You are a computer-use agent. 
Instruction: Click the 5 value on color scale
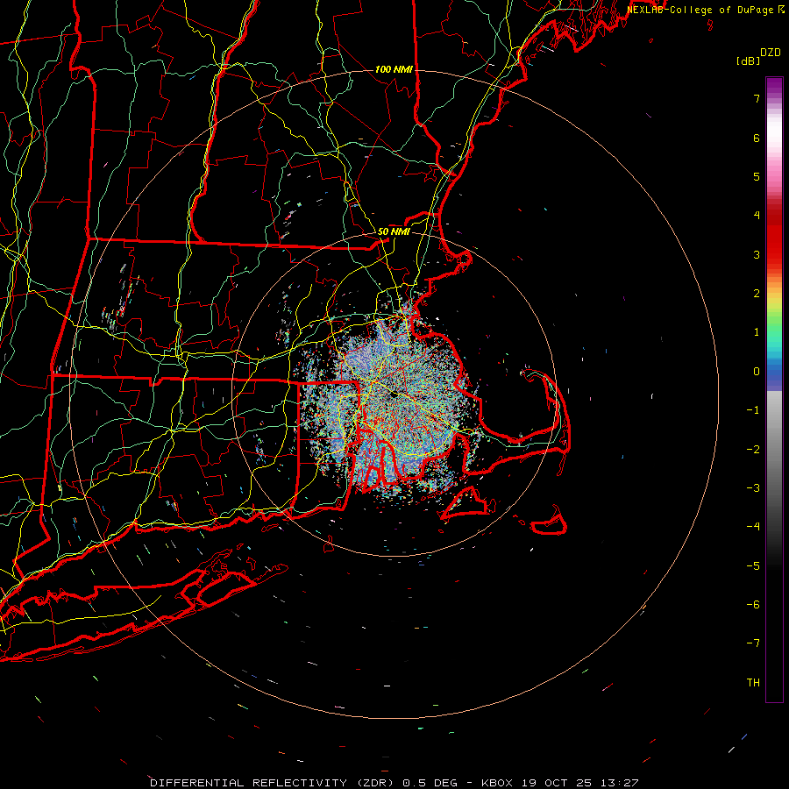click(x=757, y=176)
